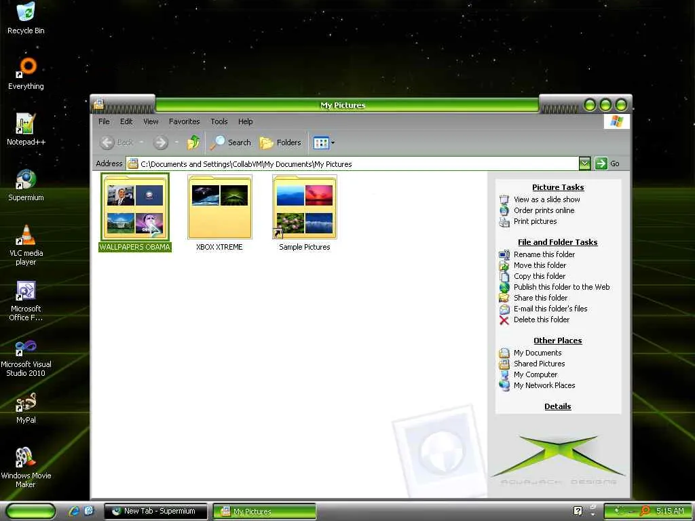Click inside the Address path field
Image resolution: width=695 pixels, height=521 pixels.
352,164
